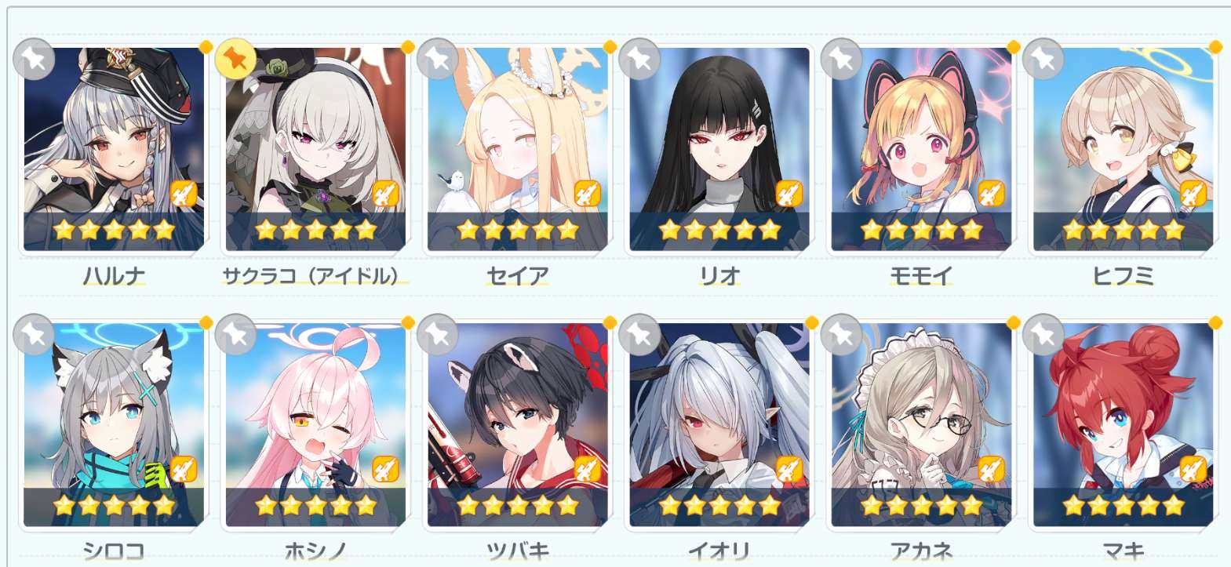Select the リオ character card
Viewport: 1231px width, 567px height.
[x=719, y=149]
